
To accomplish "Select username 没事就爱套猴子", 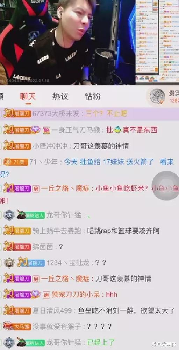I will point(57,327).
